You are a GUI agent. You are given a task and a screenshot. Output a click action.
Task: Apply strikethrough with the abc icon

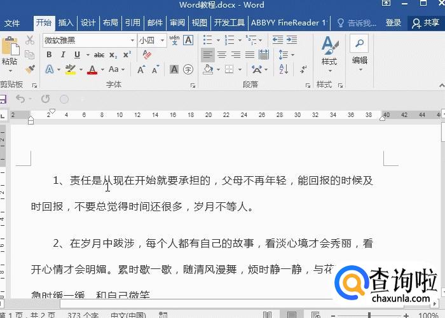(99, 55)
